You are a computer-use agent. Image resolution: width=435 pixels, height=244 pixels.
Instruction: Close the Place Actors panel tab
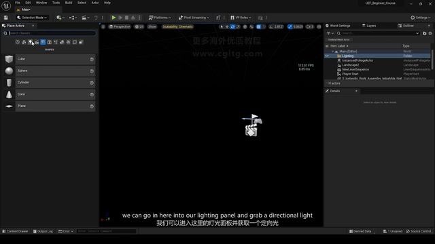[33, 26]
